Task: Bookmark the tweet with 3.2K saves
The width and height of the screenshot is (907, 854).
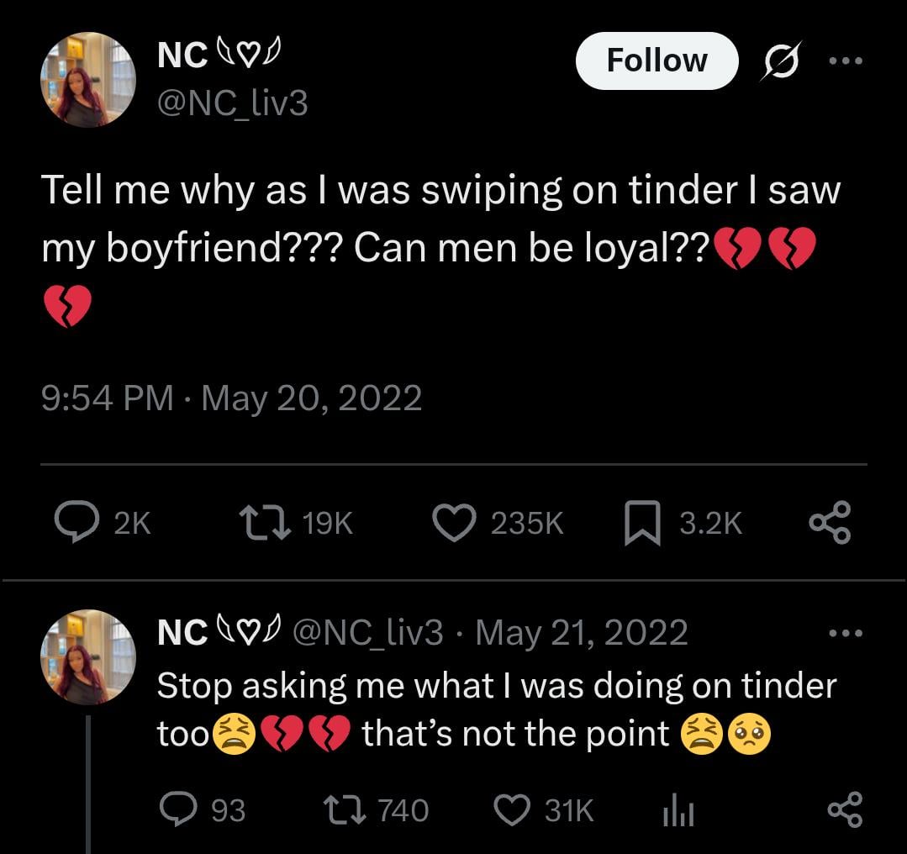Action: [x=643, y=523]
